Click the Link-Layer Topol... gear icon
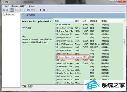Viewport: 127px width, 92px height. coord(56,70)
